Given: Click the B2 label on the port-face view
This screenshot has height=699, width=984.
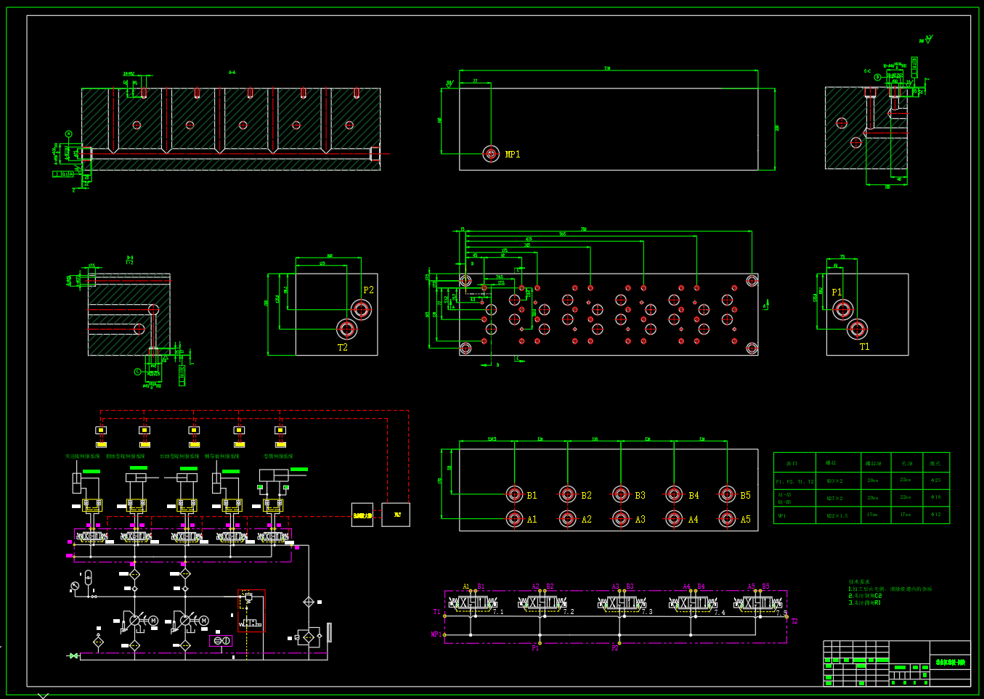Looking at the screenshot, I should 586,496.
